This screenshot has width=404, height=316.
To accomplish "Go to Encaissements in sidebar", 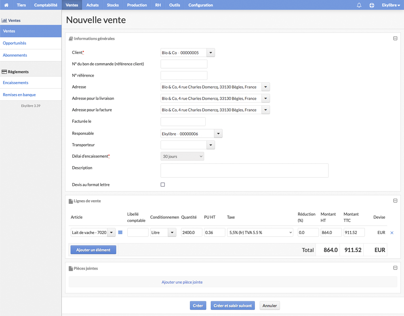I will click(x=31, y=83).
